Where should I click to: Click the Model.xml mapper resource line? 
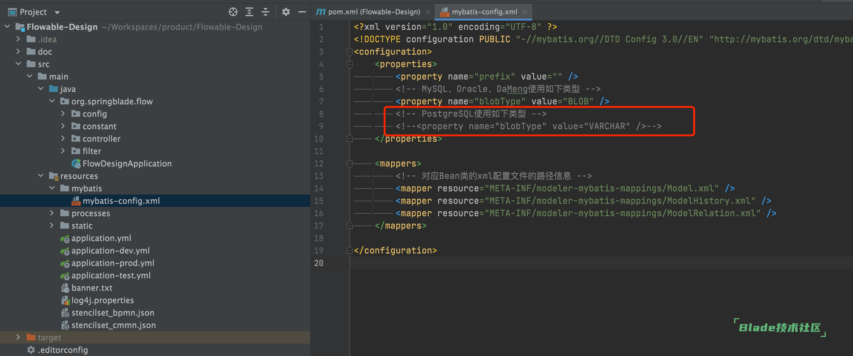coord(565,188)
